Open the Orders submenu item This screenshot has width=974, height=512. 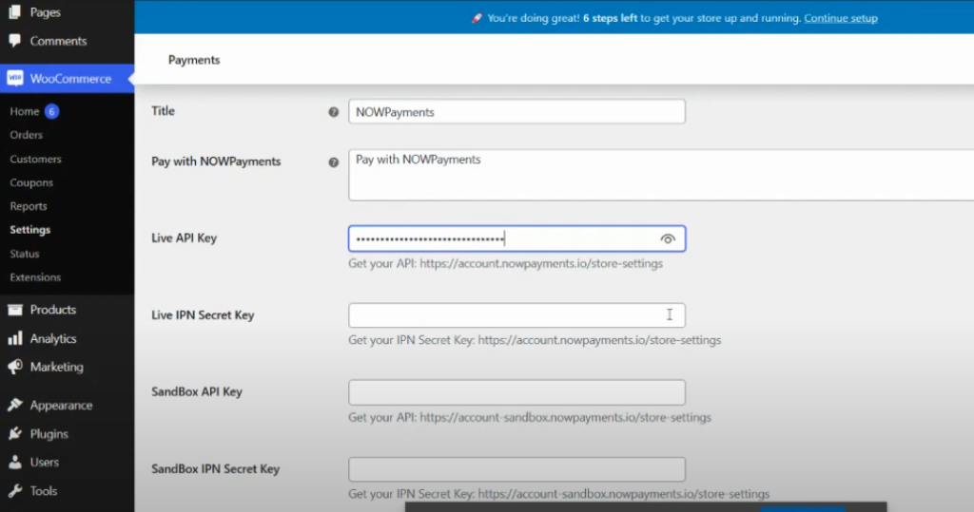coord(27,135)
